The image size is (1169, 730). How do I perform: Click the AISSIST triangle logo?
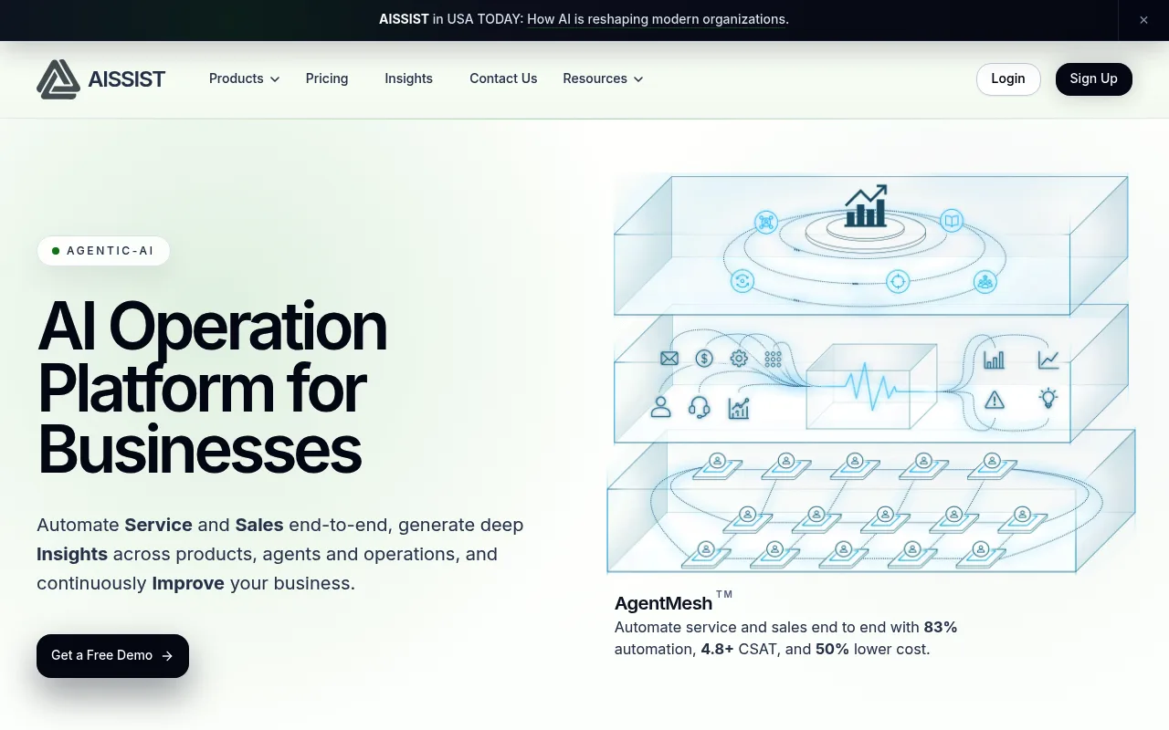pos(58,79)
